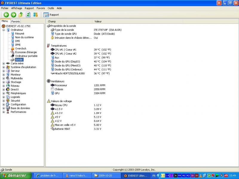Open the Outils menu
Screen dimensions: 239x179
pos(51,8)
